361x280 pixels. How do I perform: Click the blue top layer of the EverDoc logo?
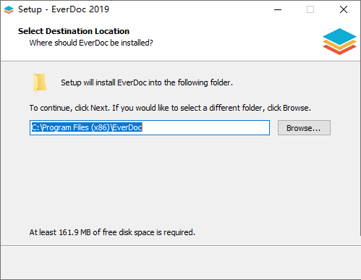[339, 36]
